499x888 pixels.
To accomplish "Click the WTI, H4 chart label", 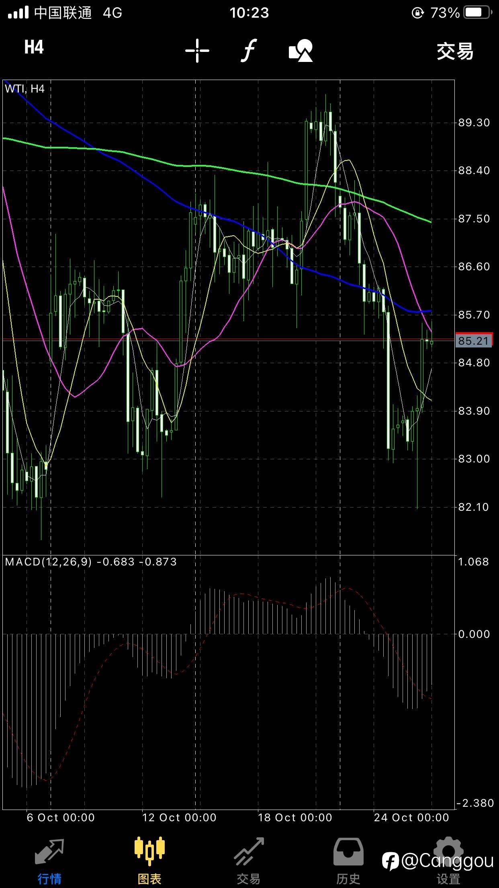I will tap(25, 88).
